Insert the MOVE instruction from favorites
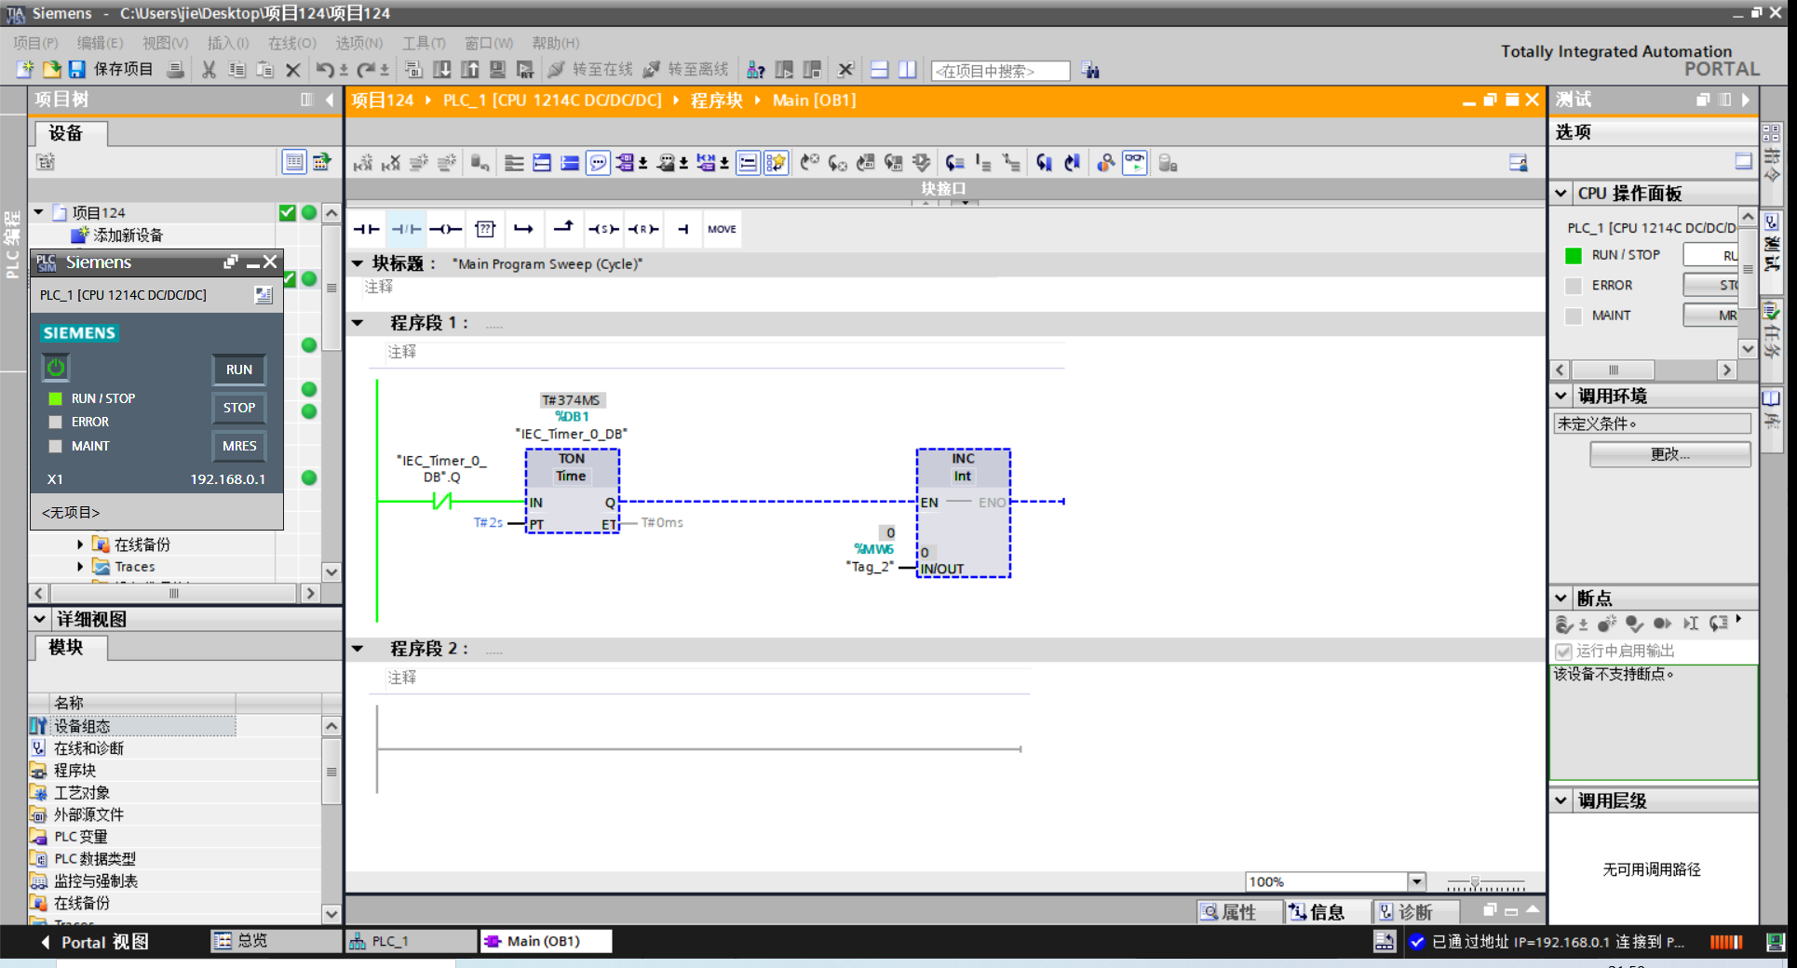Viewport: 1797px width, 968px height. pos(722,229)
